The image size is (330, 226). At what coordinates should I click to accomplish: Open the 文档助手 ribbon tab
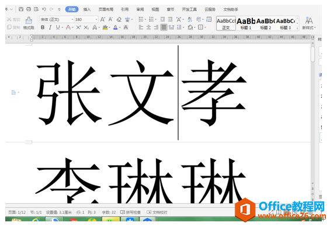click(x=231, y=9)
